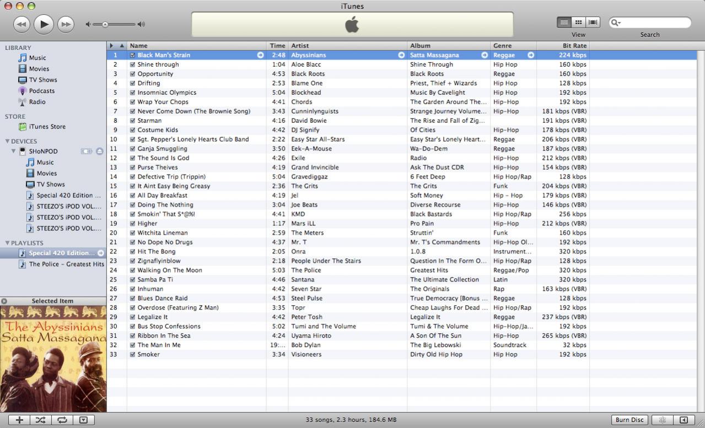Click the Movies film icon under SHoNPOD
This screenshot has height=428, width=705.
click(30, 174)
